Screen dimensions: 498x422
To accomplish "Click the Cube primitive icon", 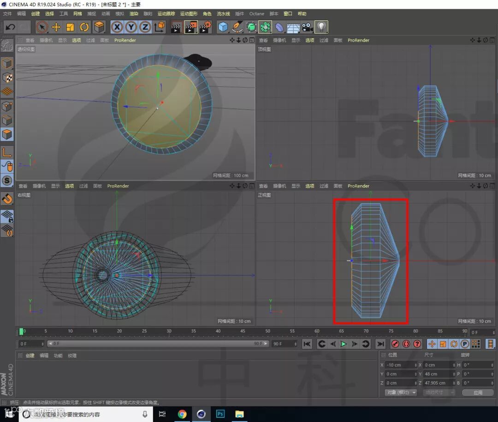I will [223, 27].
